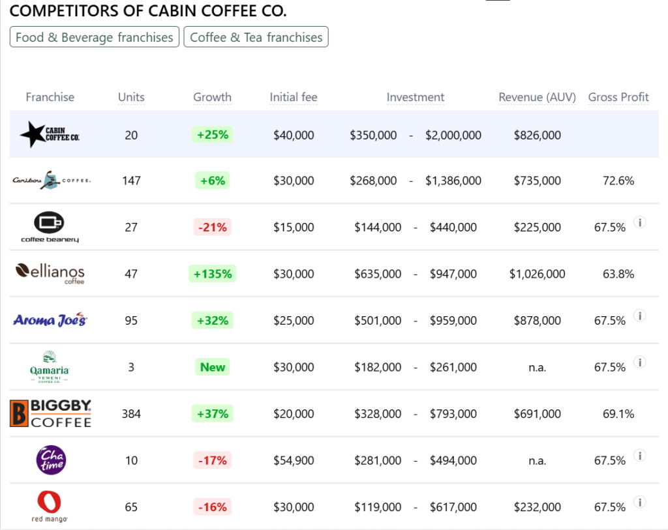Image resolution: width=668 pixels, height=530 pixels.
Task: Click the Competitors of Cabin Coffee Co. heading
Action: pyautogui.click(x=148, y=10)
